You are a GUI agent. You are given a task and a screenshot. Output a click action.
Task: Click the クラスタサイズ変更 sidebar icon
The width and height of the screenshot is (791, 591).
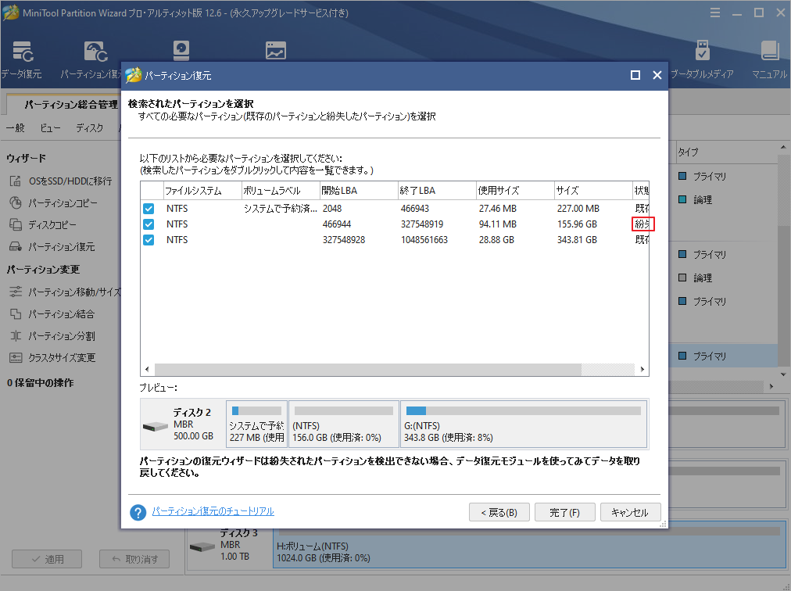click(x=16, y=357)
